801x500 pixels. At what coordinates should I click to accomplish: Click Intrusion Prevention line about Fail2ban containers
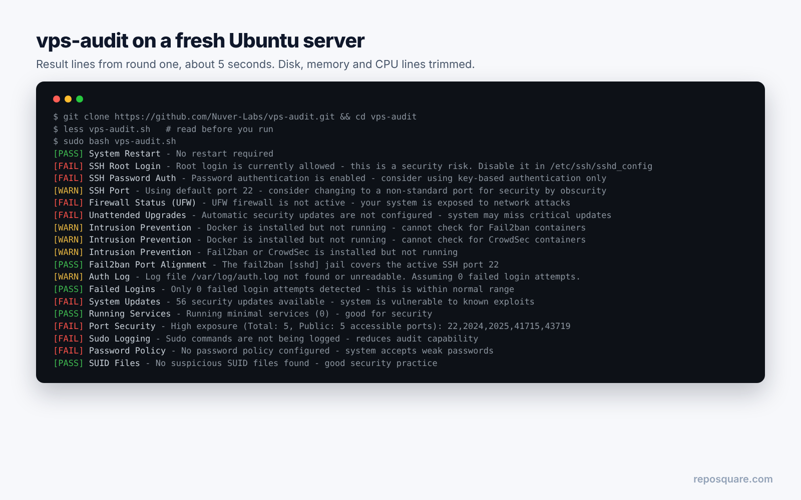(319, 227)
